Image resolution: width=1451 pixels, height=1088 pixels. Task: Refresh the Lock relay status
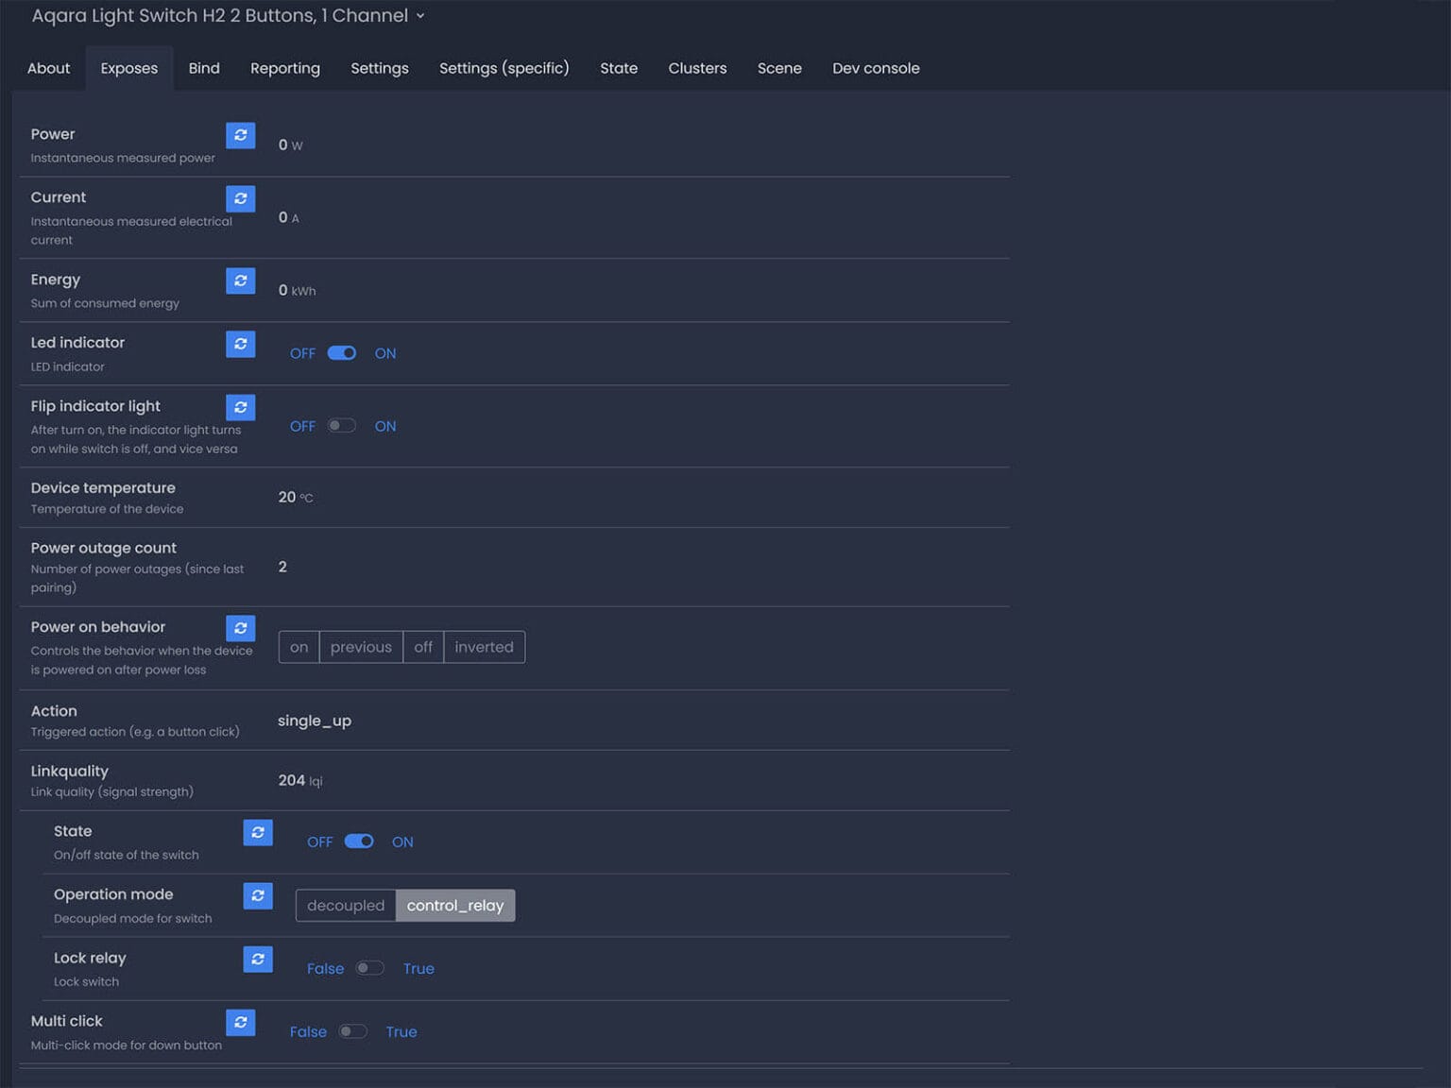(x=257, y=959)
